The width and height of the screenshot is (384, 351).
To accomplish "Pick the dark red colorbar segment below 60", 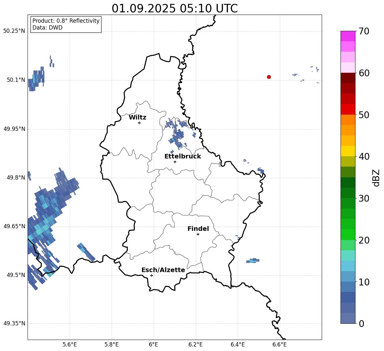I will click(x=348, y=78).
